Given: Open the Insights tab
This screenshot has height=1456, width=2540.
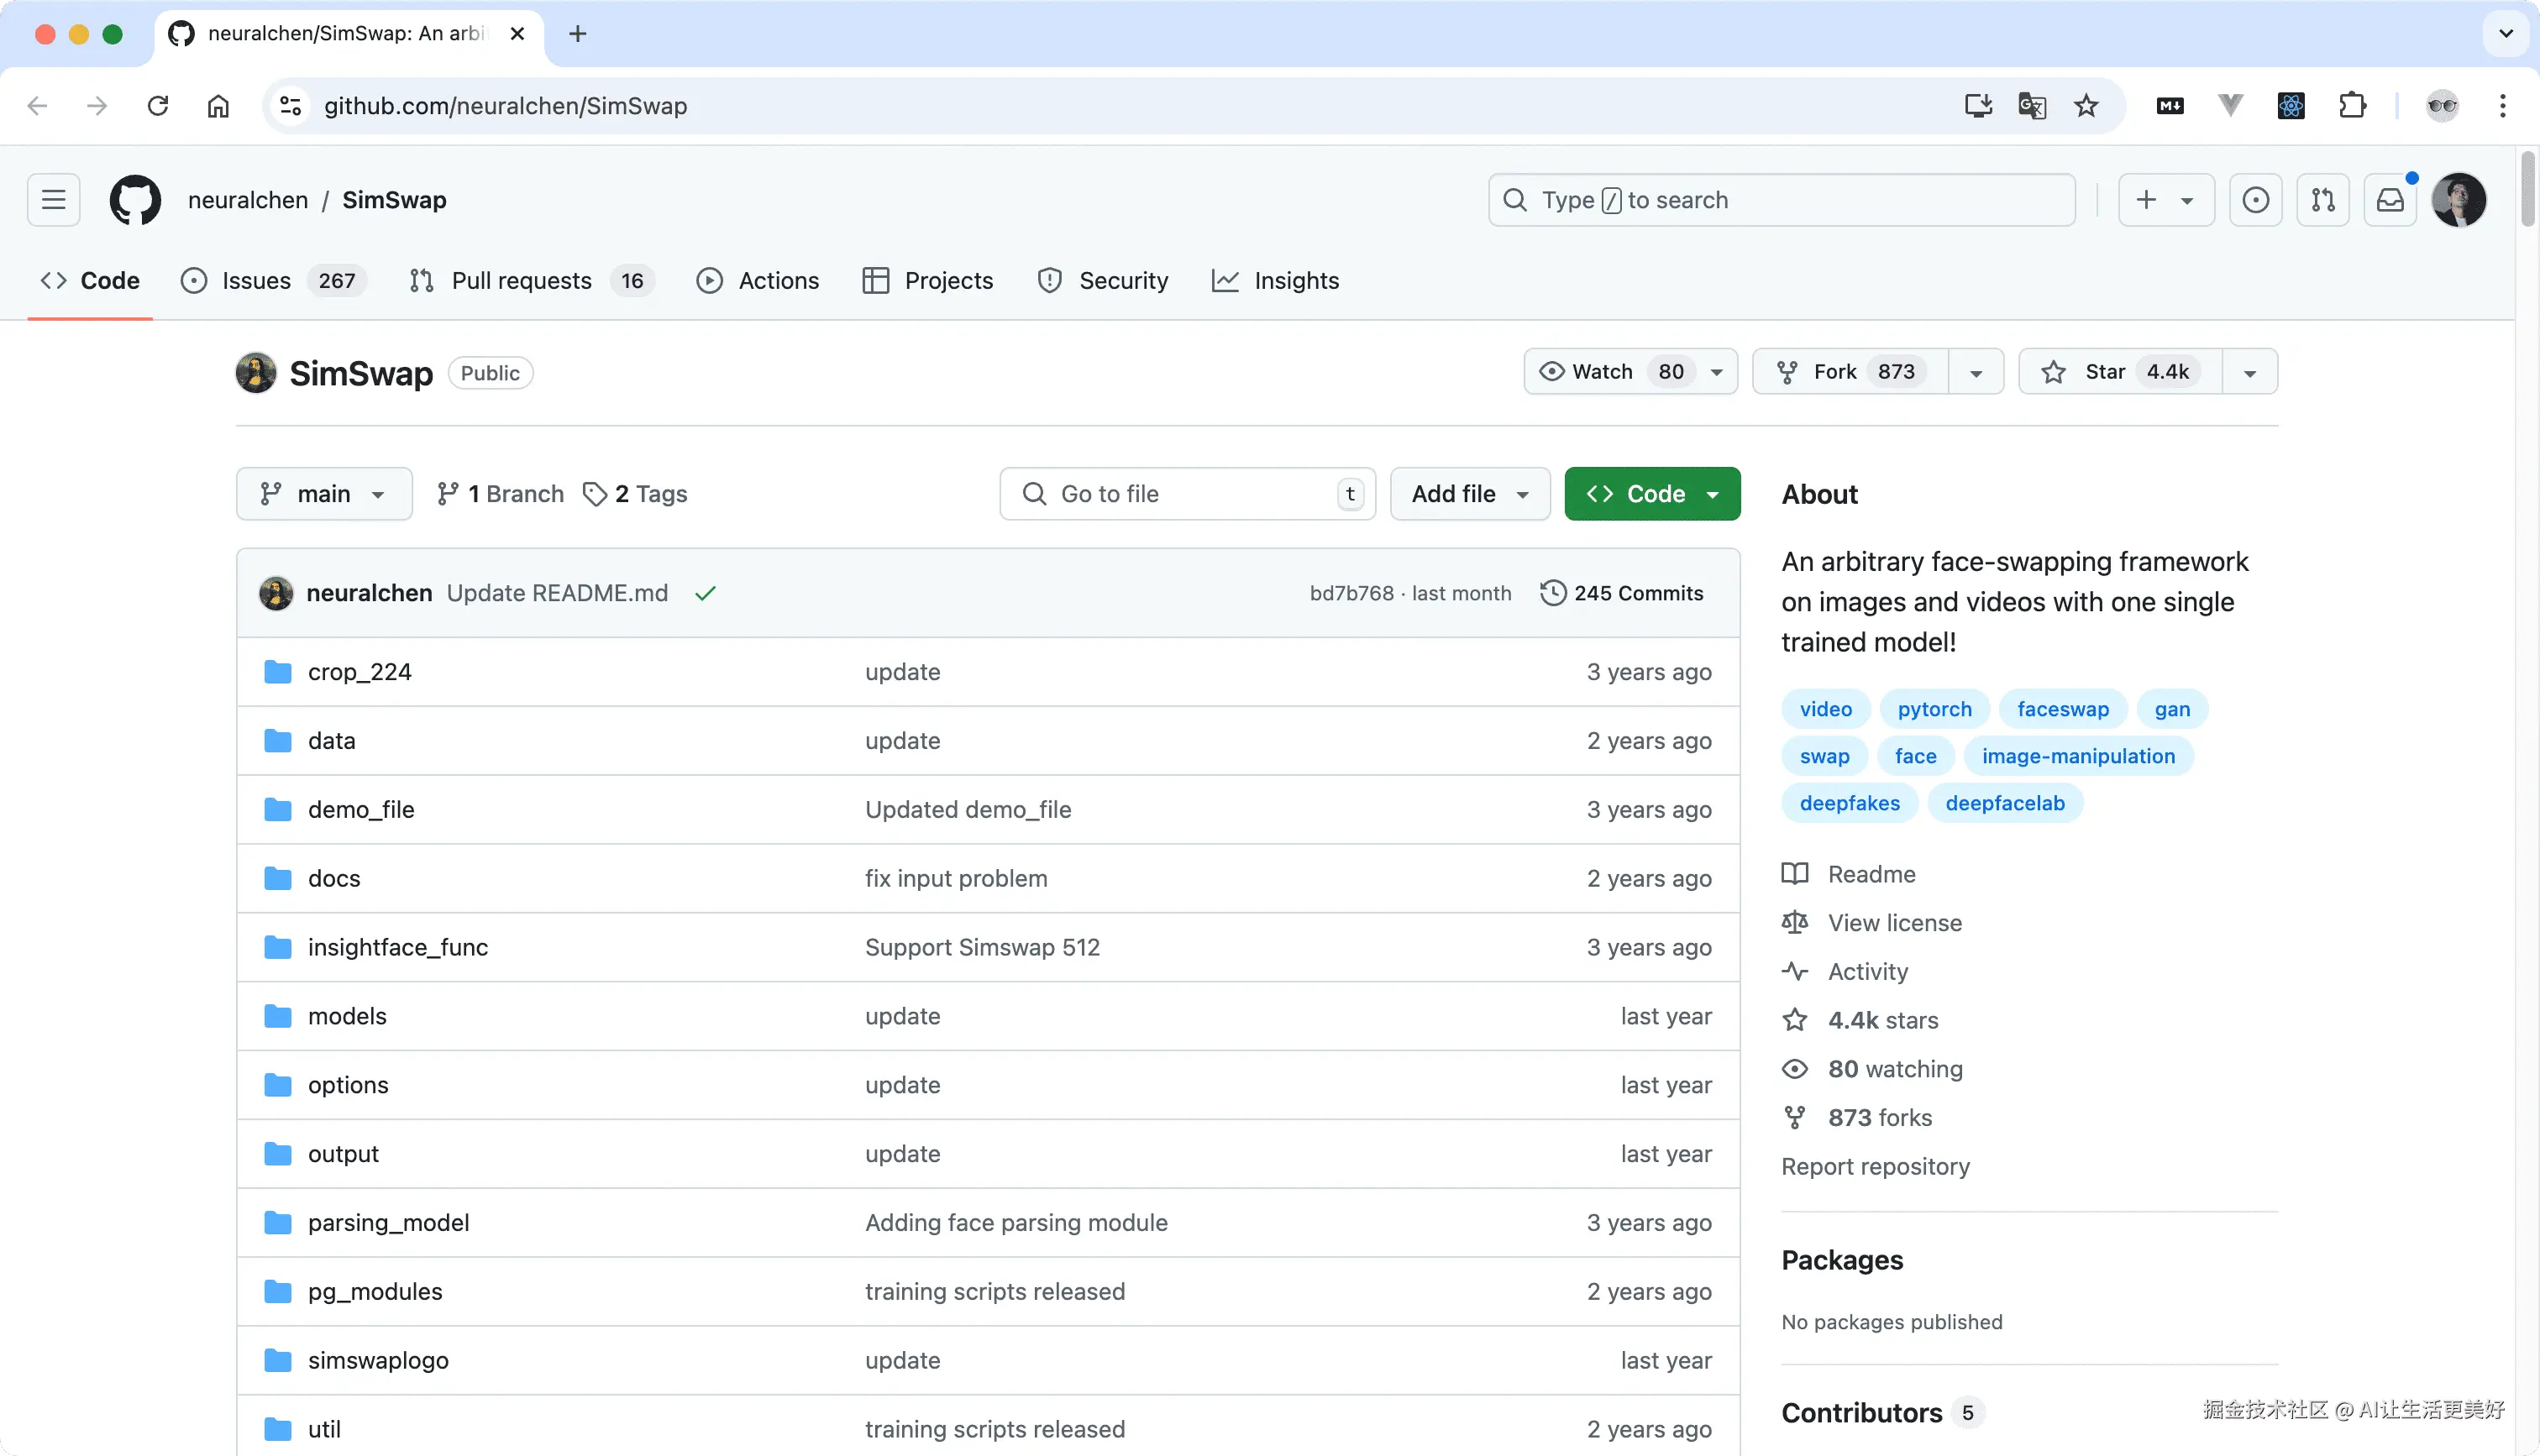Looking at the screenshot, I should pyautogui.click(x=1276, y=280).
